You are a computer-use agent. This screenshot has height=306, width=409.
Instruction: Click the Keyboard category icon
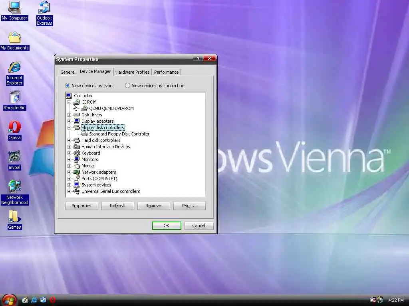point(76,153)
